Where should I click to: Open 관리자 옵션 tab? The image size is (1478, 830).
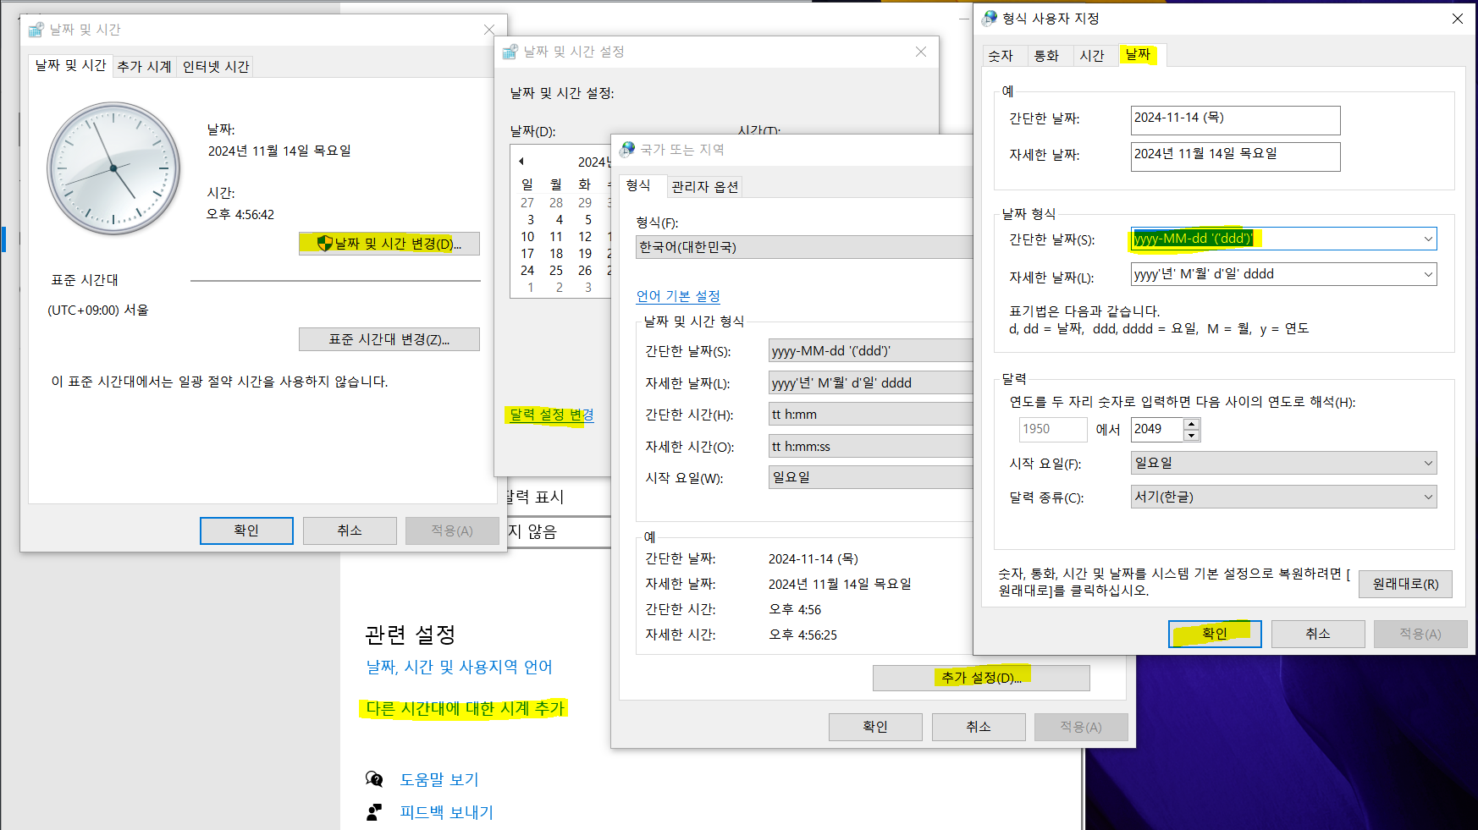coord(704,187)
